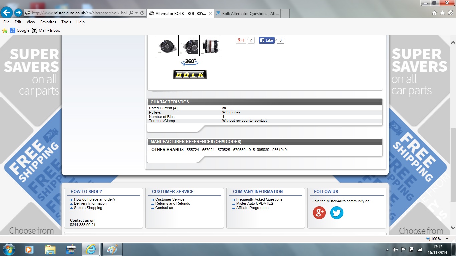This screenshot has width=456, height=256.
Task: Open How do I place an order link
Action: click(94, 199)
